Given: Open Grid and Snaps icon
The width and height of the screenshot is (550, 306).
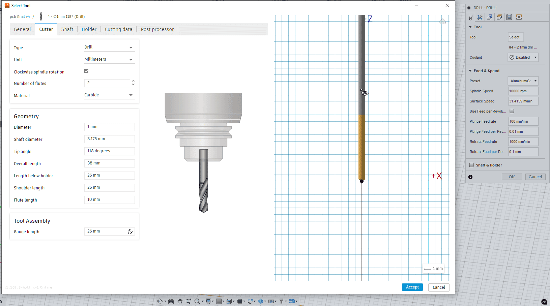Looking at the screenshot, I should [x=219, y=301].
